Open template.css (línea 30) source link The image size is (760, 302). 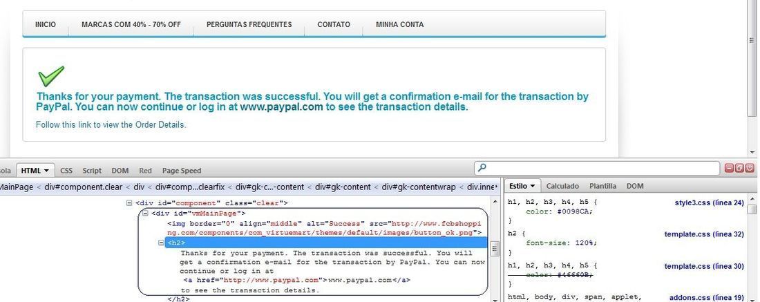tap(704, 266)
